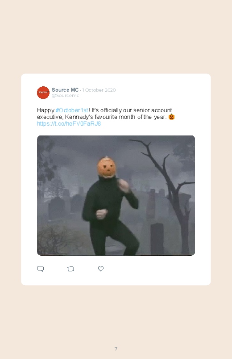This screenshot has width=232, height=359.
Task: Click the @Sourcemc handle
Action: pyautogui.click(x=66, y=96)
